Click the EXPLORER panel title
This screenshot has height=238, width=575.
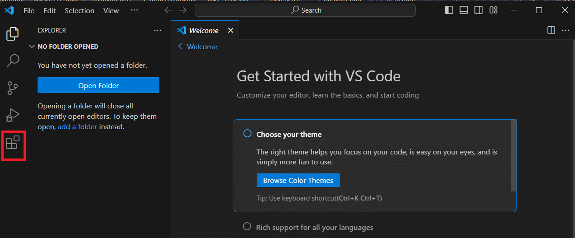[52, 30]
